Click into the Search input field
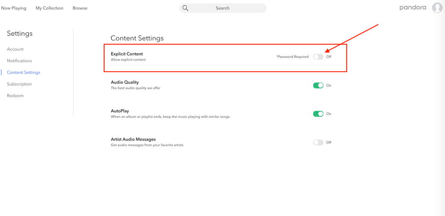Screen dimensions: 445x216 click(x=227, y=8)
